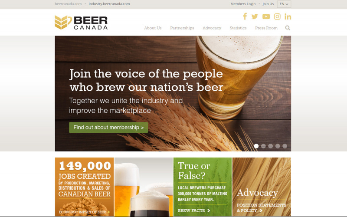347x217 pixels.
Task: Expand the EN language dropdown
Action: pos(284,4)
